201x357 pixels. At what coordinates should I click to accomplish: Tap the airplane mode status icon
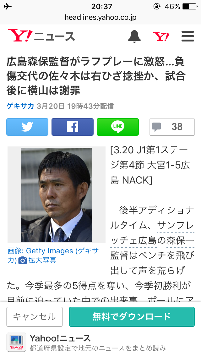click(x=8, y=6)
